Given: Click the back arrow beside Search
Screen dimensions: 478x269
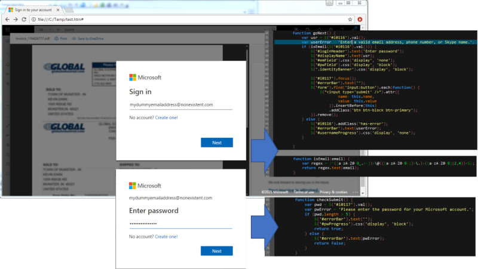Looking at the screenshot, I should coord(59,29).
